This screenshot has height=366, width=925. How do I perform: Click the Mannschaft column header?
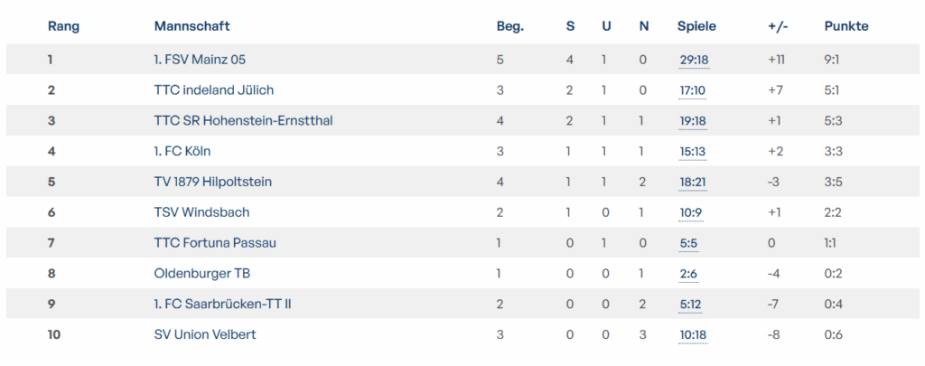coord(192,26)
